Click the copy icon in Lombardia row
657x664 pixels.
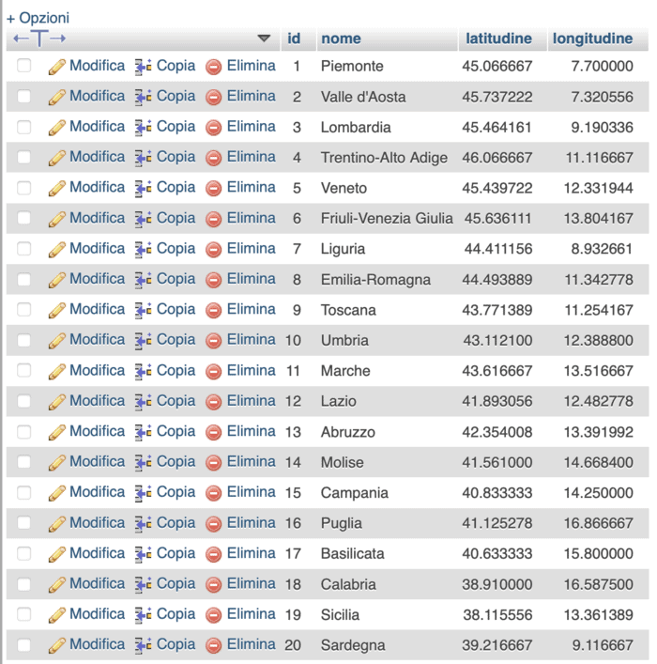point(143,128)
